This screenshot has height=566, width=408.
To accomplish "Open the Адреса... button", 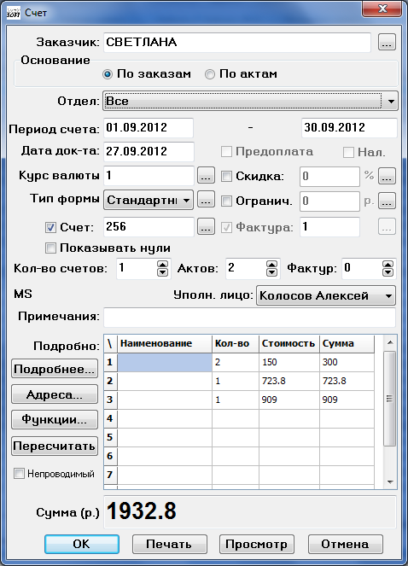I will tap(55, 394).
